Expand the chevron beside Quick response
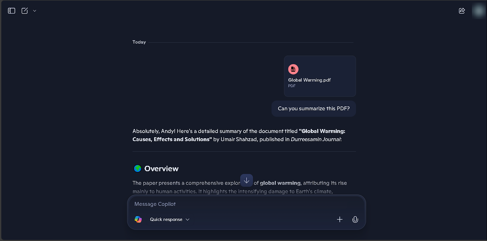Screen dimensions: 487x241 pyautogui.click(x=187, y=219)
